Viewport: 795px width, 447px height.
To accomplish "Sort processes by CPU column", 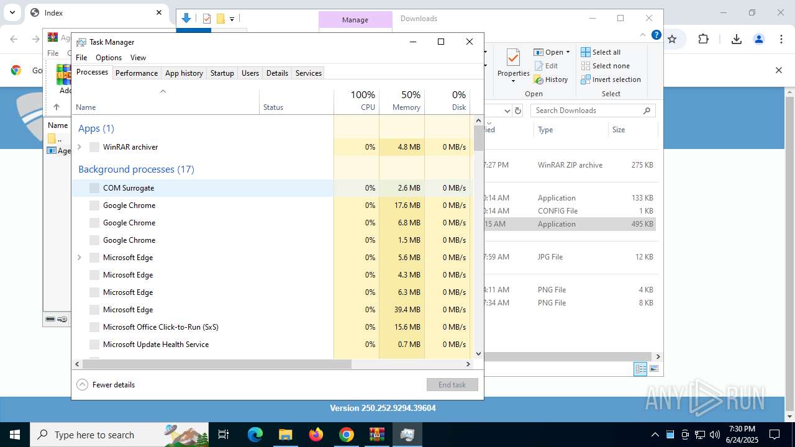I will click(357, 101).
